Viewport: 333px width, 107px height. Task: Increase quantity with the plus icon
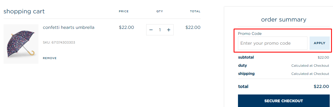(x=169, y=30)
